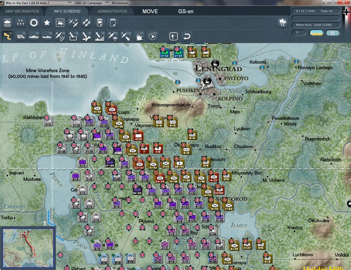Select the blue 2=13 unit north of Leningrad
The image size is (351, 270).
[178, 53]
